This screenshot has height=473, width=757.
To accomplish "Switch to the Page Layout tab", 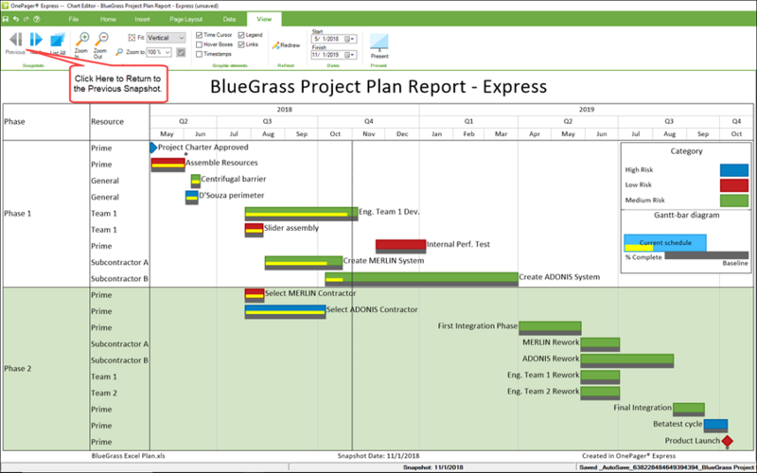I will pos(185,19).
